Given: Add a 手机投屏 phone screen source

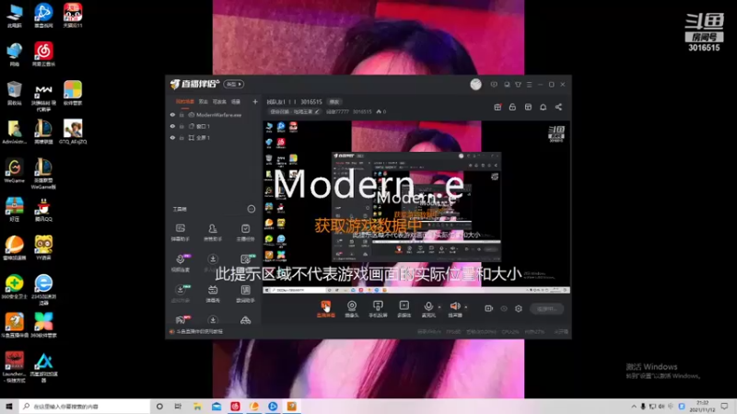Looking at the screenshot, I should pos(378,309).
